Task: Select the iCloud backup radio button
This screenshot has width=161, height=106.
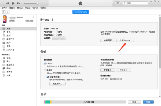Action: coord(45,63)
